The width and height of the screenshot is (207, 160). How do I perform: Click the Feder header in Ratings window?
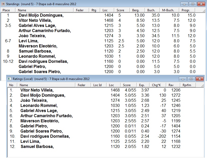point(83,85)
